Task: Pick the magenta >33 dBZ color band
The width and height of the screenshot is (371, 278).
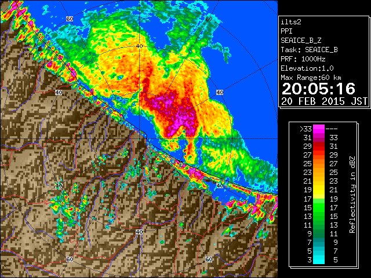Action: (319, 129)
